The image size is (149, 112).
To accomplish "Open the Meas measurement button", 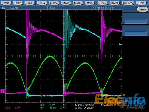I will point(66,3).
